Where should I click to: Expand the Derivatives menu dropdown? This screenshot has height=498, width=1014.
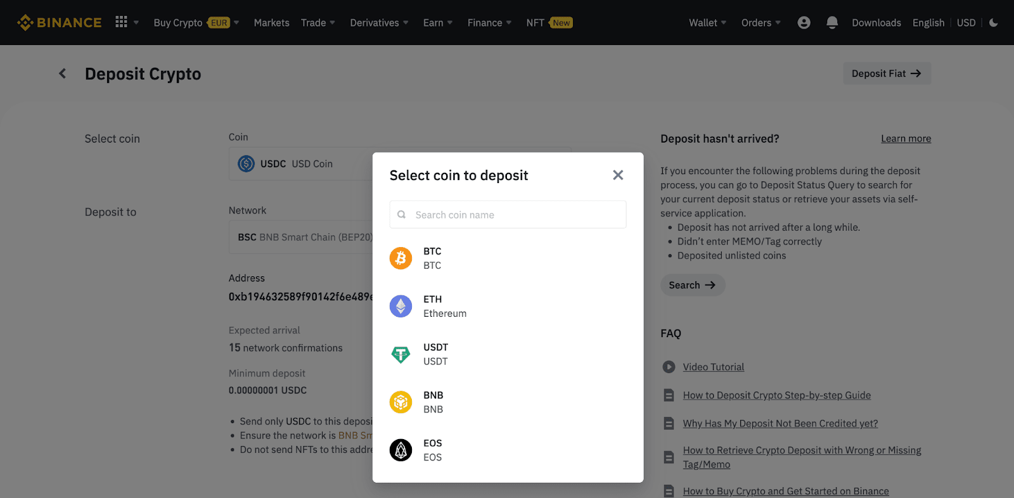click(379, 23)
